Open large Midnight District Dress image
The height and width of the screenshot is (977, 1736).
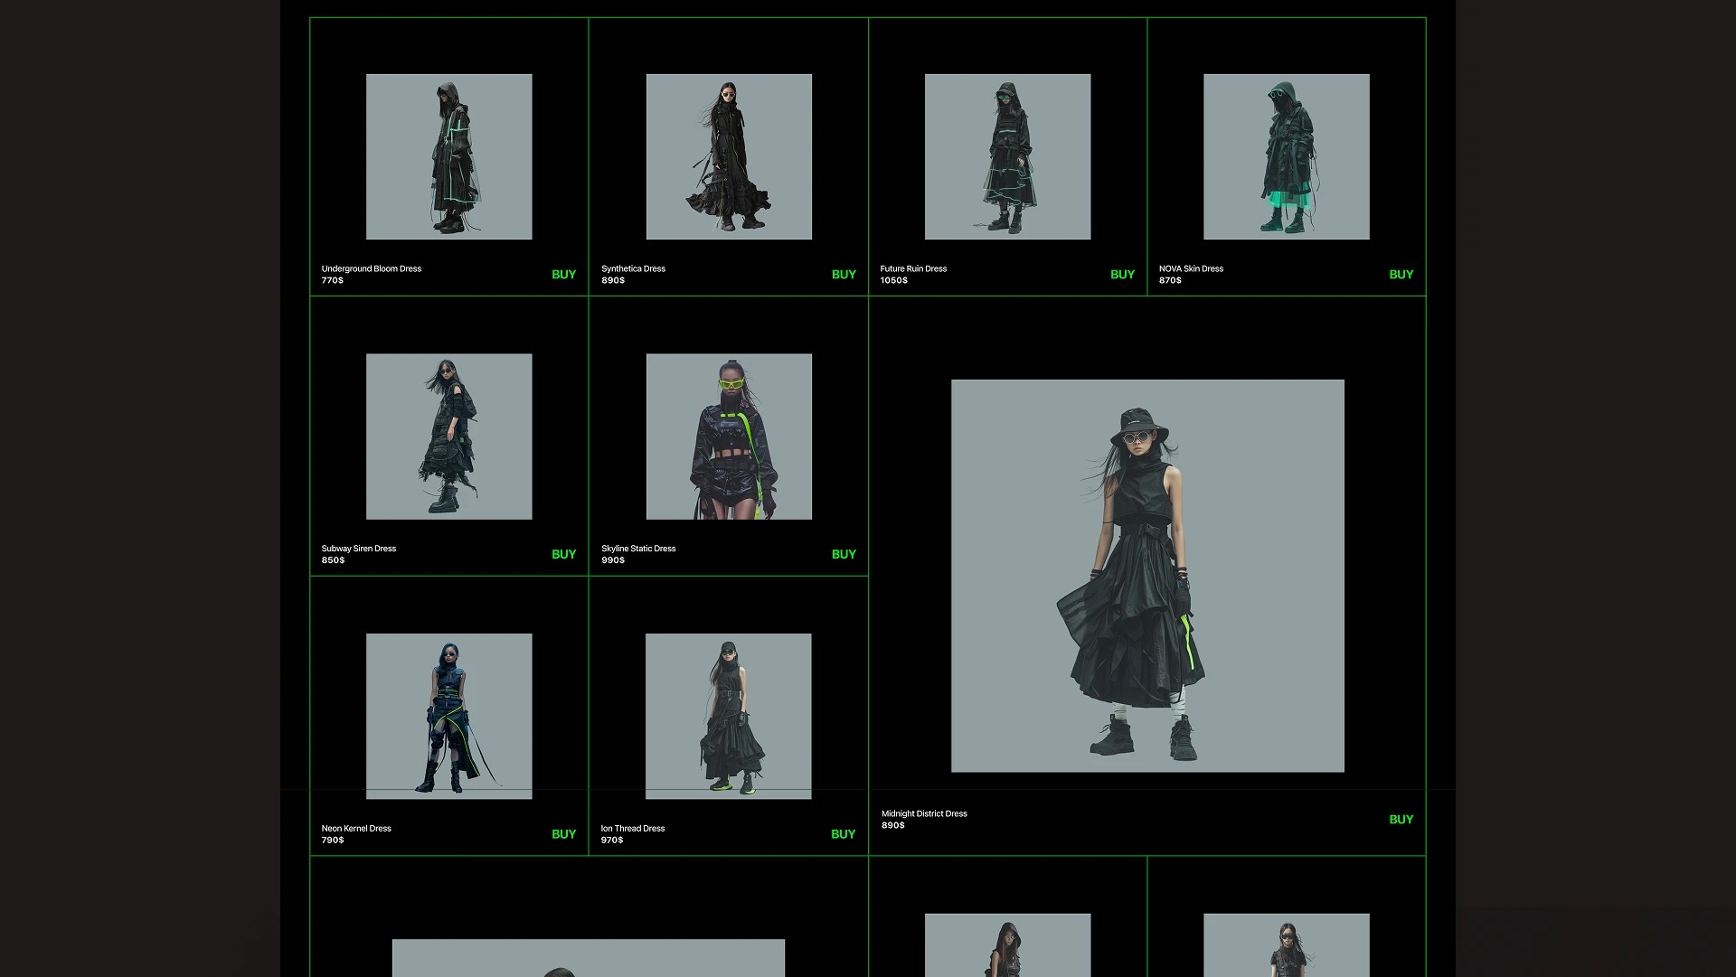[x=1147, y=576]
